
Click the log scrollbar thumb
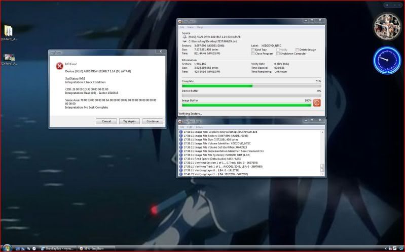pyautogui.click(x=322, y=168)
